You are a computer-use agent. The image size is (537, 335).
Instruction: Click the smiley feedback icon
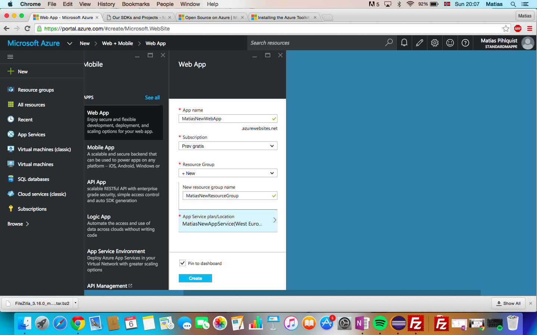(x=450, y=43)
